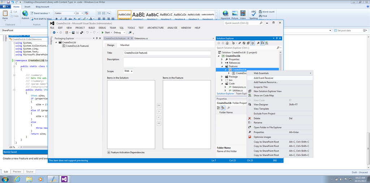Collapse the Features folder in Solution Explorer
Viewport: 370px width, 183px height.
[222, 66]
